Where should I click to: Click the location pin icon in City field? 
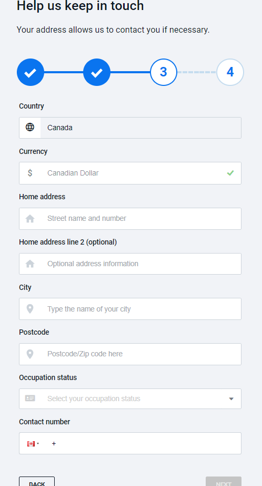tap(30, 309)
